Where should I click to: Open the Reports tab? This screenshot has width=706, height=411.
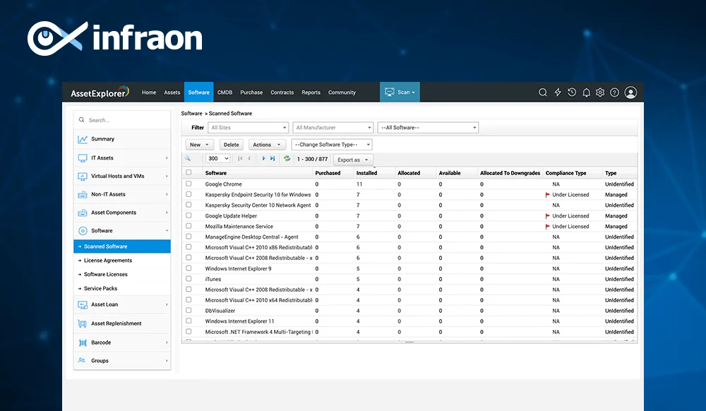point(311,93)
